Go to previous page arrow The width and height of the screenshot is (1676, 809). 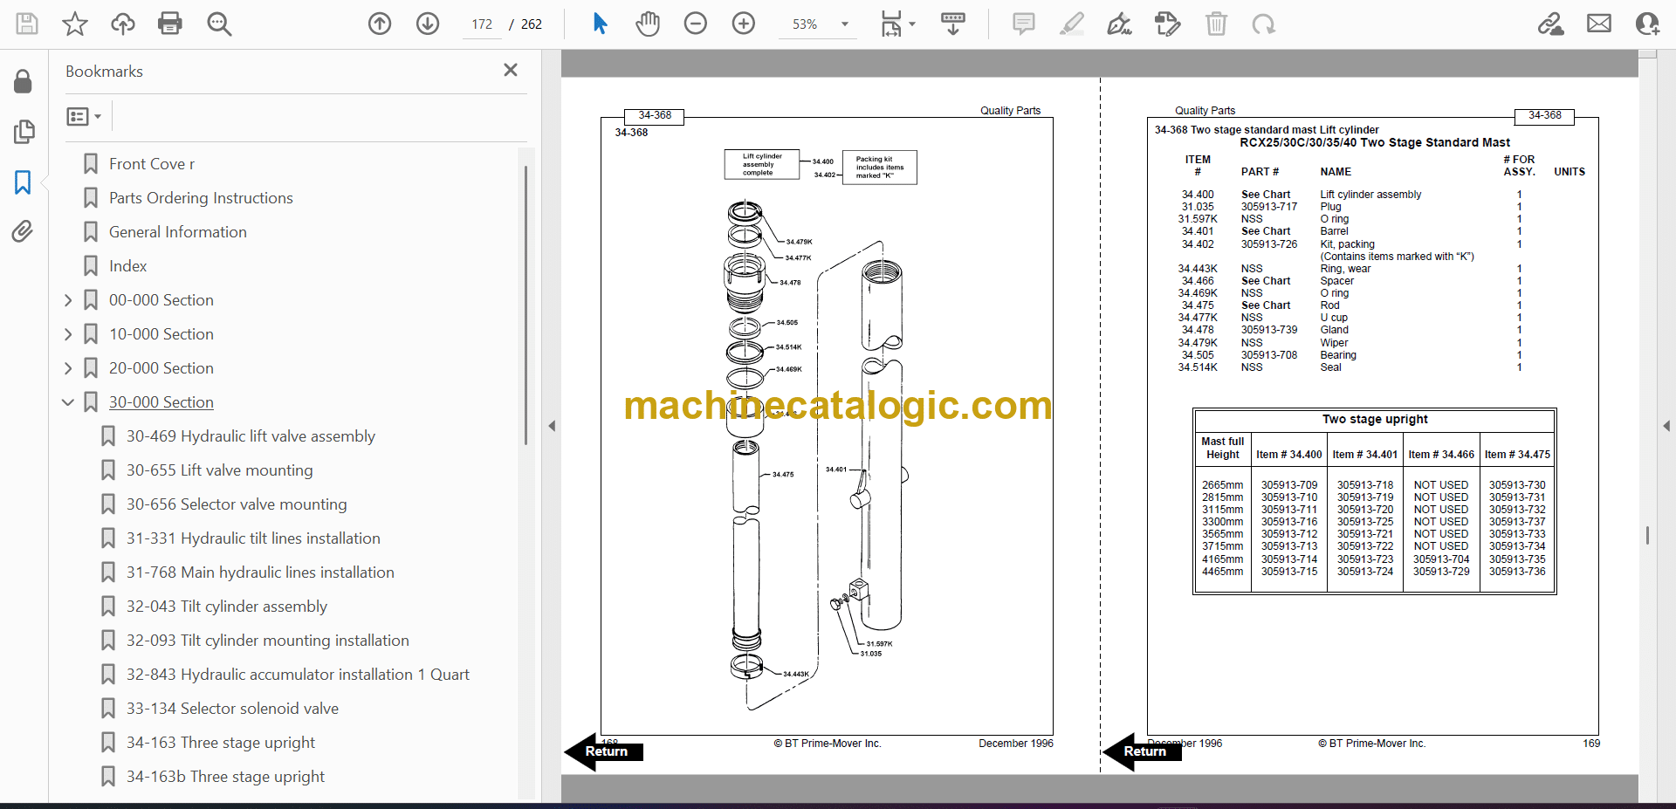click(x=380, y=24)
